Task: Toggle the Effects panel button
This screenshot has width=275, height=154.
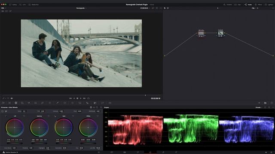Action: pyautogui.click(x=258, y=5)
